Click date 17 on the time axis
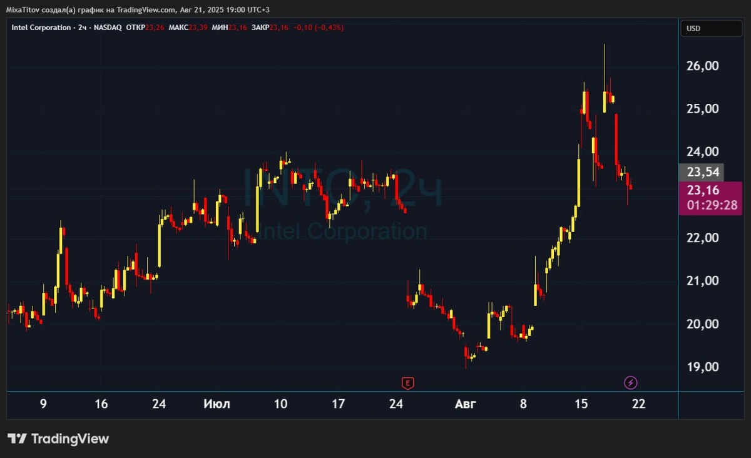Image resolution: width=751 pixels, height=458 pixels. [338, 404]
